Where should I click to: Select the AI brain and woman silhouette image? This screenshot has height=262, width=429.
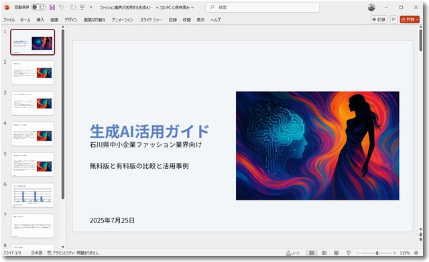click(317, 146)
